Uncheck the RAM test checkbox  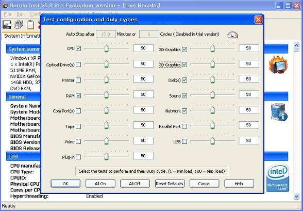(x=78, y=95)
